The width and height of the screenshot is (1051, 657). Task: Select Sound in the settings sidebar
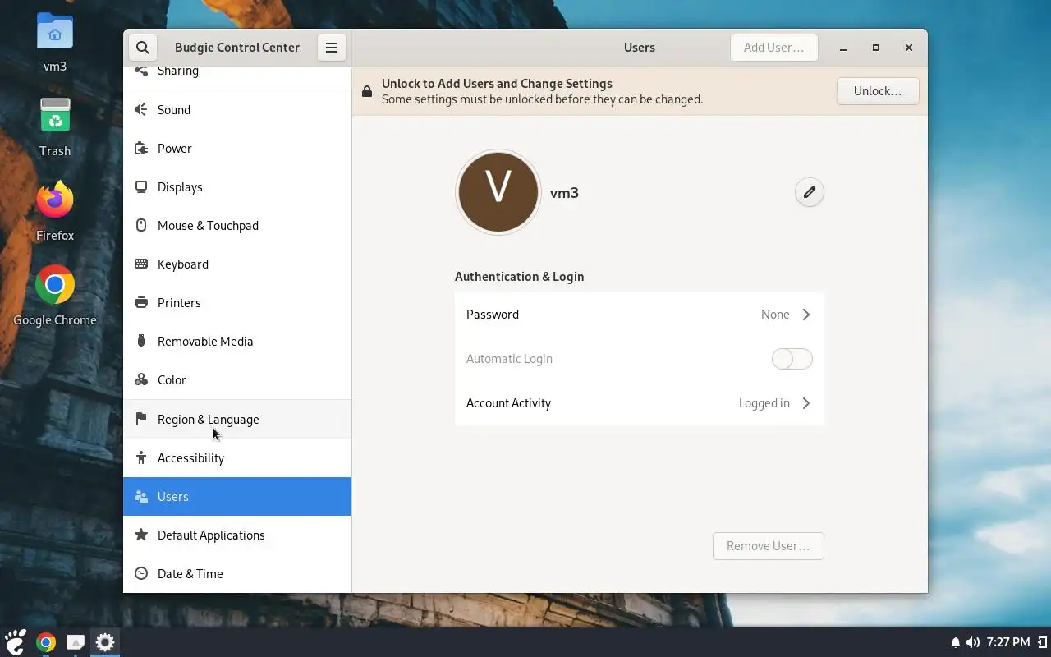(237, 109)
